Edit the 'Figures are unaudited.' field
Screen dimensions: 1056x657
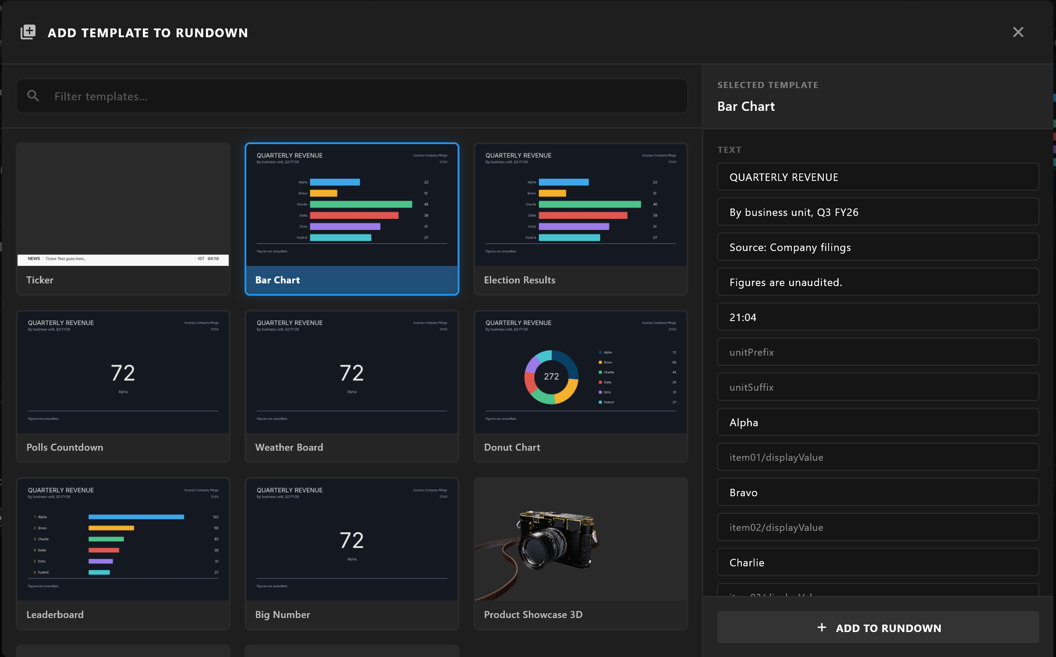[x=878, y=282]
